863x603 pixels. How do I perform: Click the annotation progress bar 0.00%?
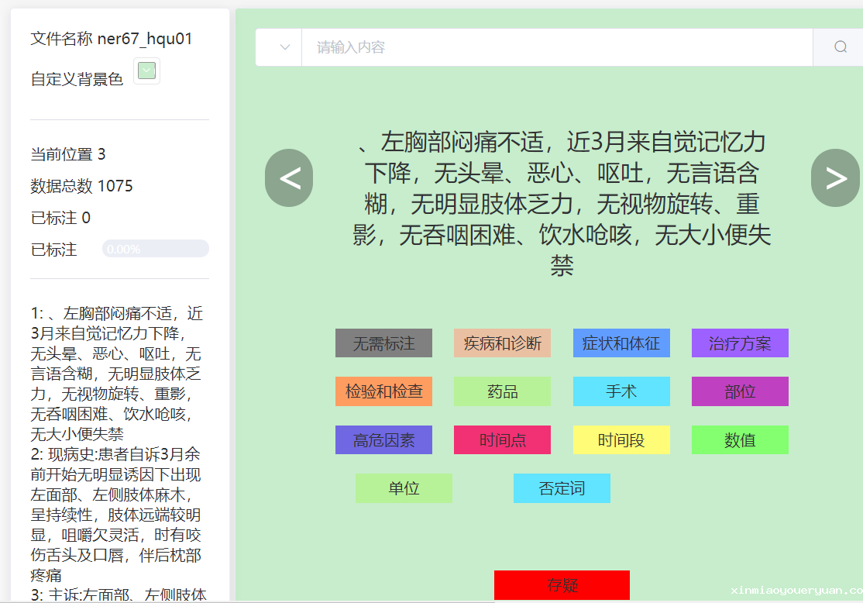[155, 249]
